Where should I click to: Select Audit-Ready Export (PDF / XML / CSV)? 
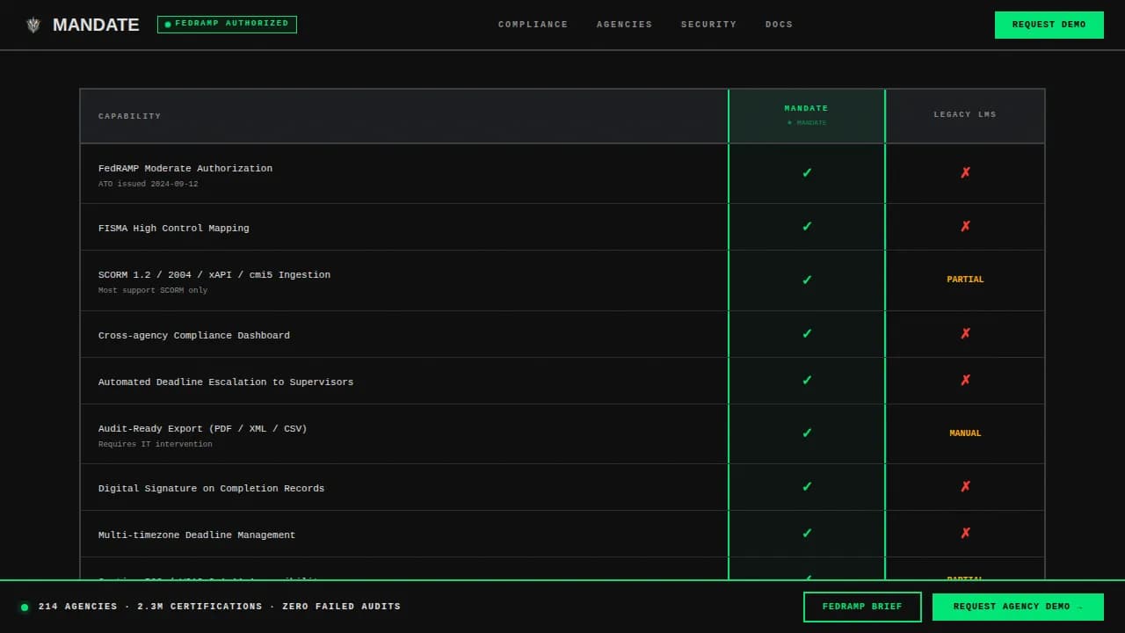coord(203,429)
